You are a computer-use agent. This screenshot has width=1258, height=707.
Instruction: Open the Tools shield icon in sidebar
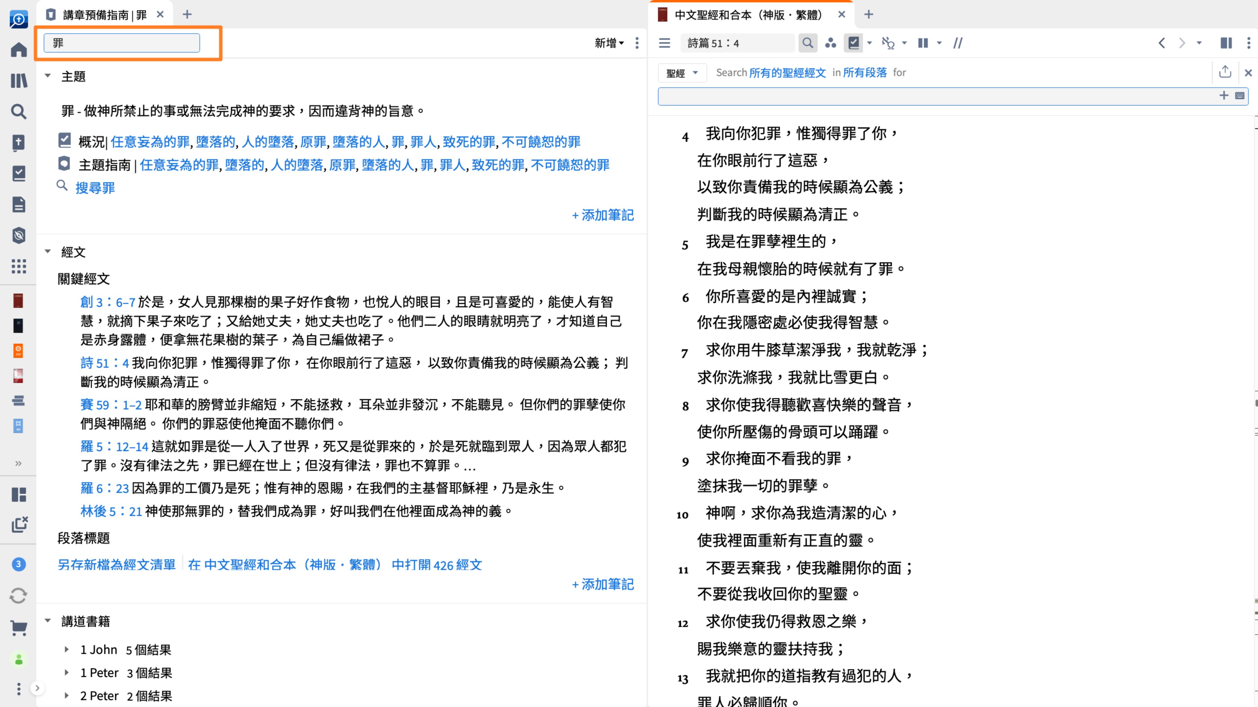point(19,236)
